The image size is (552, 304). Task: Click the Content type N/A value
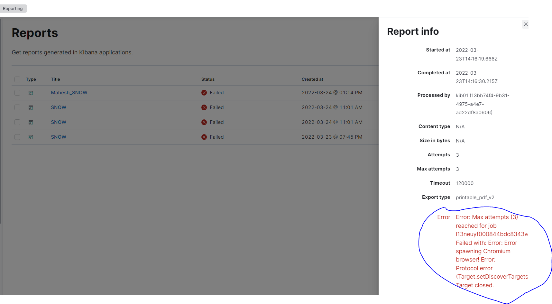(x=460, y=127)
